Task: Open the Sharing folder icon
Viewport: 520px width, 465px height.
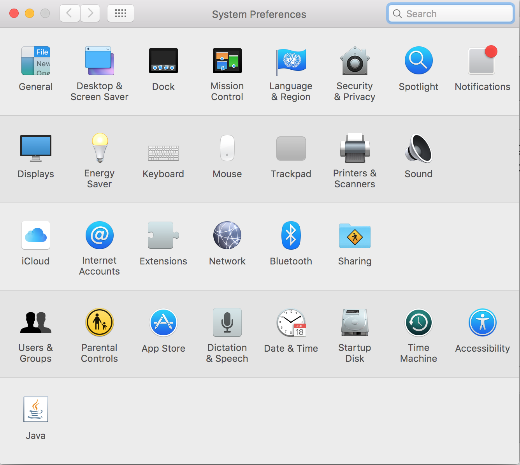Action: 355,236
